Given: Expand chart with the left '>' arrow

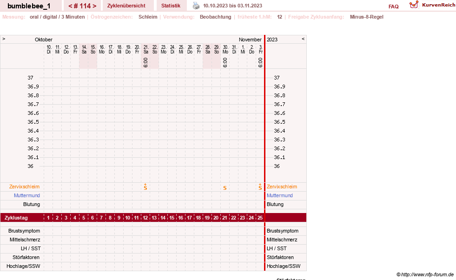Looking at the screenshot, I should pos(4,39).
